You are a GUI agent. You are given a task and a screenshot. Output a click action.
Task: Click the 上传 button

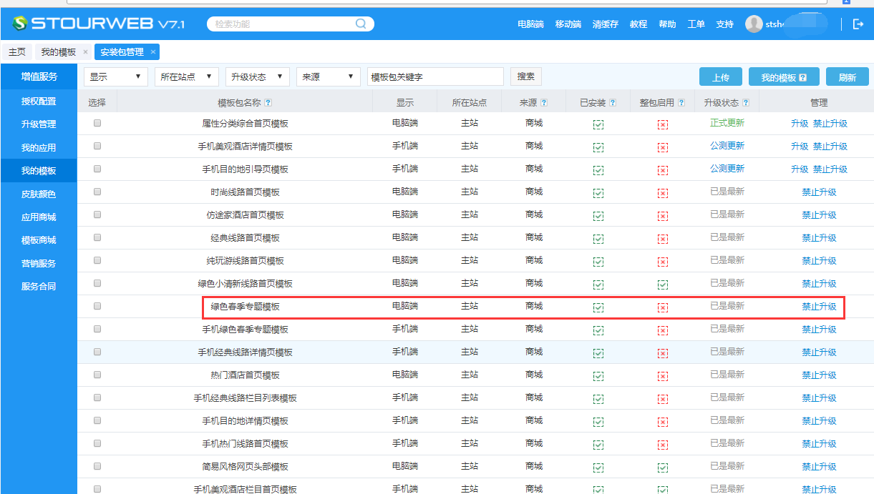point(721,77)
